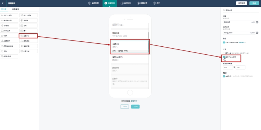Add the 多選框 multi-select component

click(x=9, y=25)
